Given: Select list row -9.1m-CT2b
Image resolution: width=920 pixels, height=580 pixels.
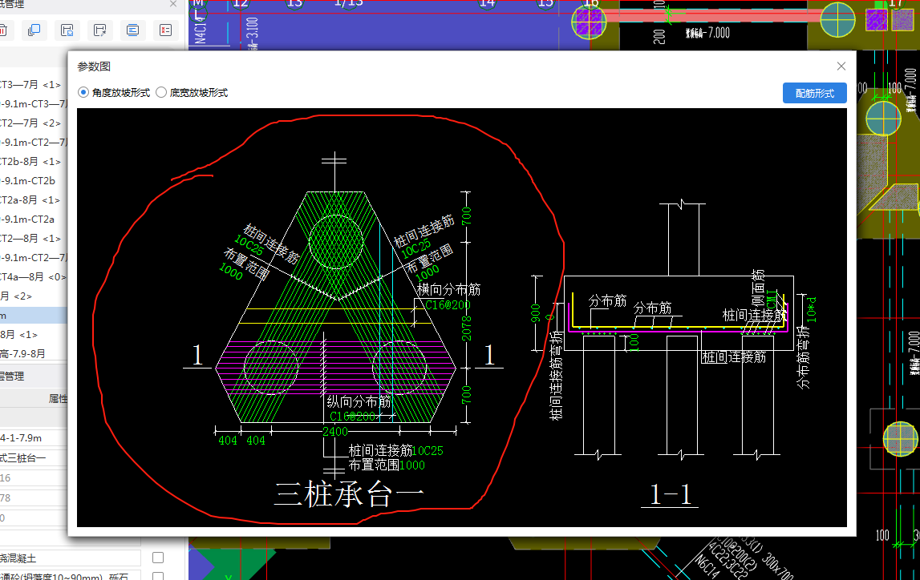Looking at the screenshot, I should pos(34,181).
